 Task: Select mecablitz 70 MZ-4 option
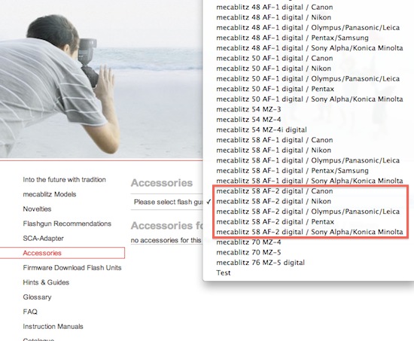tap(248, 242)
